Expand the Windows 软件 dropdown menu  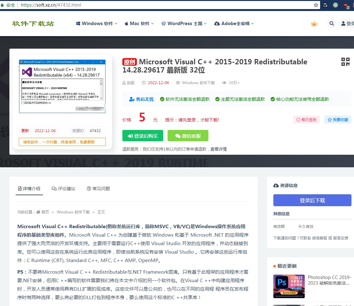[x=97, y=24]
